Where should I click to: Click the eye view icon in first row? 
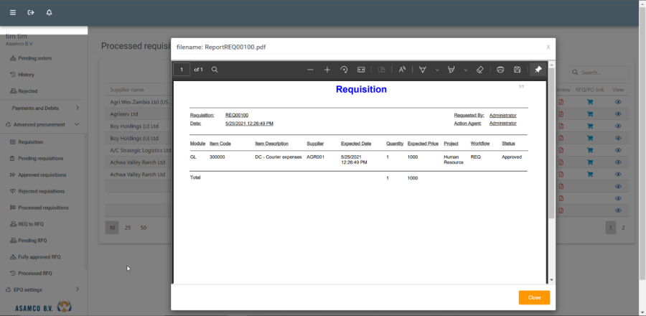tap(618, 102)
